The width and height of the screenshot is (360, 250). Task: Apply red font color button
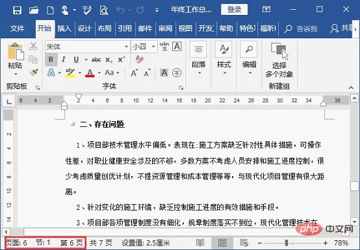tap(90, 73)
